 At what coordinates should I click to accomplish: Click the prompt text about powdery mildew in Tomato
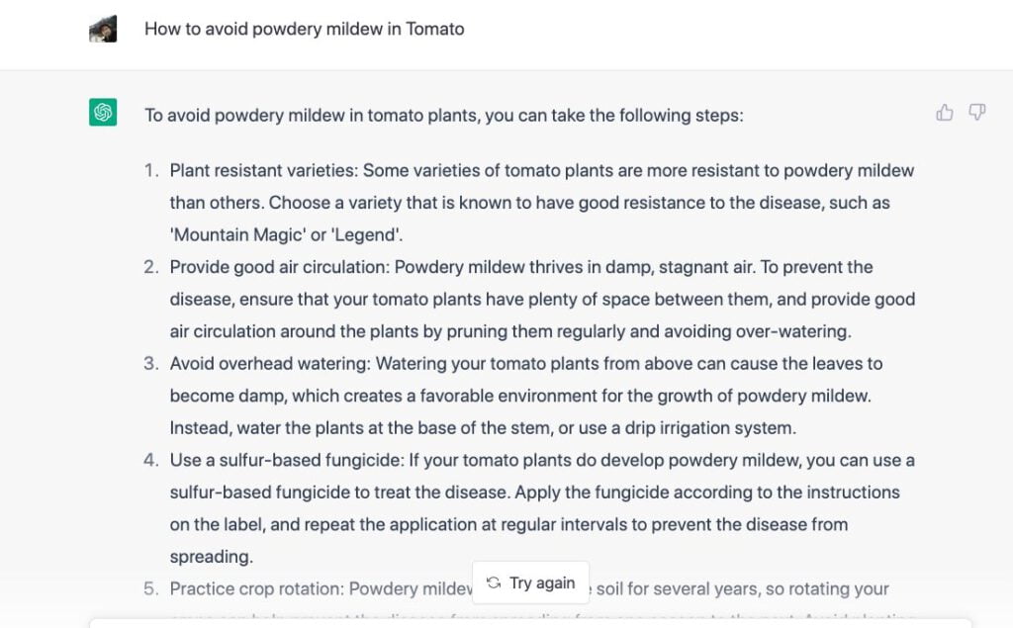[304, 29]
